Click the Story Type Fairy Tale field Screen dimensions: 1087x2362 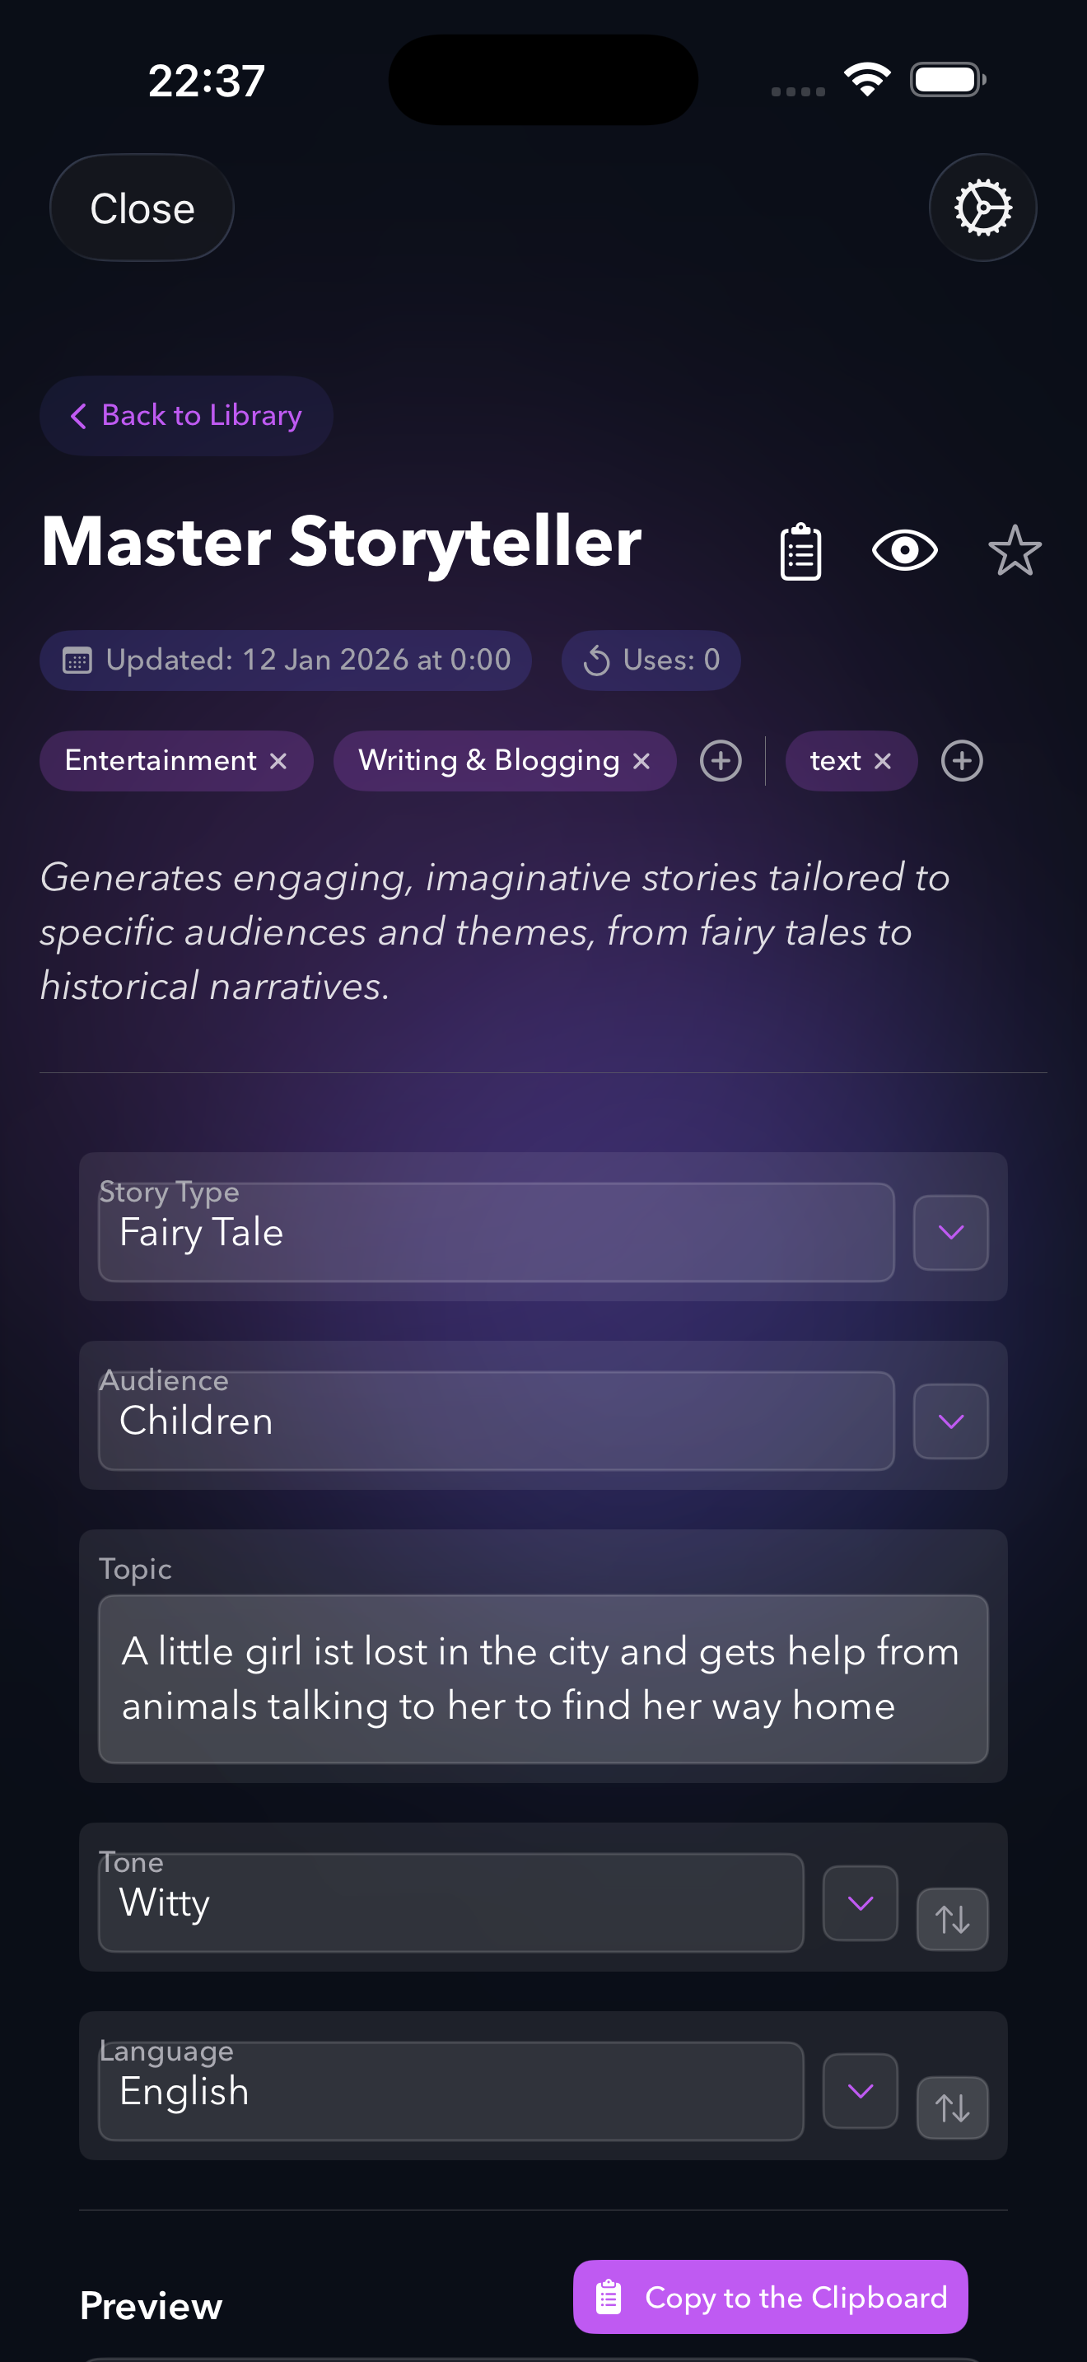pos(496,1232)
